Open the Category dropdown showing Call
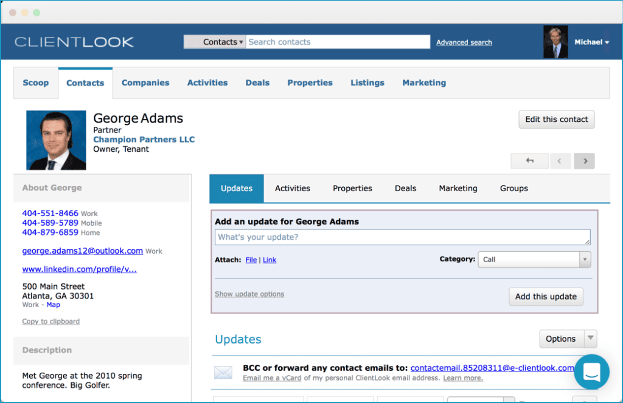The height and width of the screenshot is (403, 623). [x=534, y=260]
